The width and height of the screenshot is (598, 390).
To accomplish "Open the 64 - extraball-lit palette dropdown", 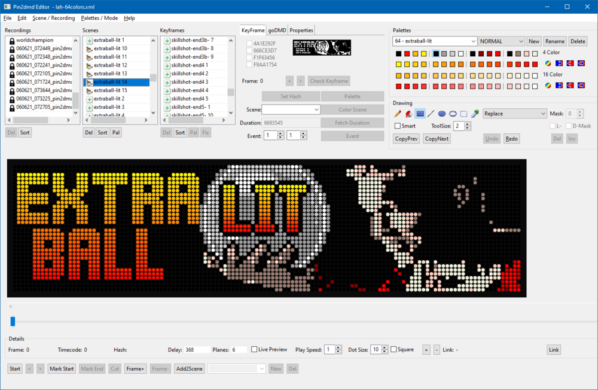I will click(435, 41).
